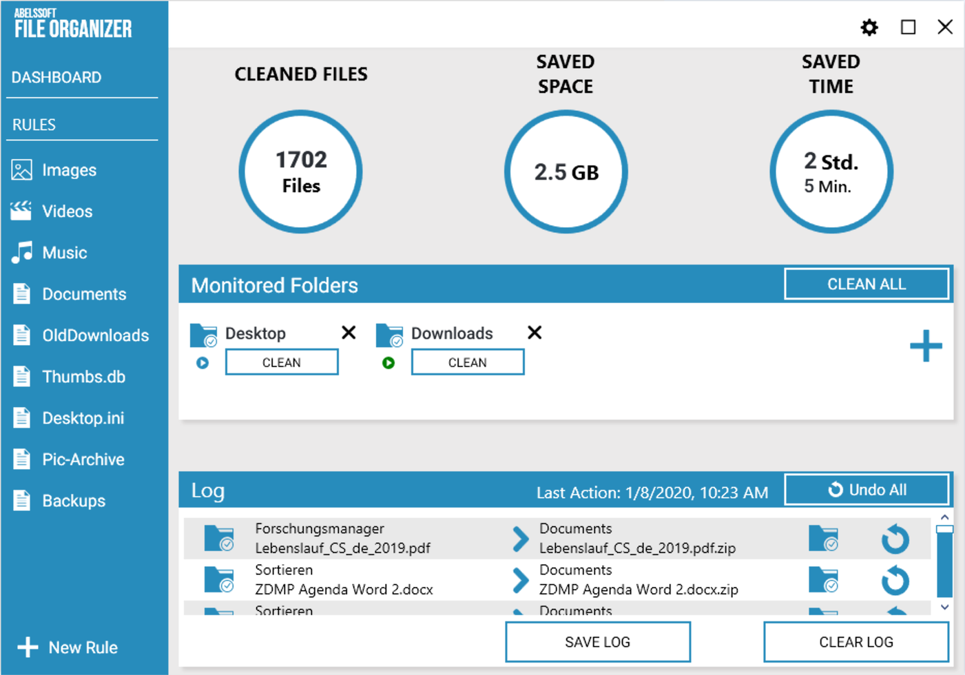Open the Rules section
This screenshot has width=965, height=675.
coord(33,124)
